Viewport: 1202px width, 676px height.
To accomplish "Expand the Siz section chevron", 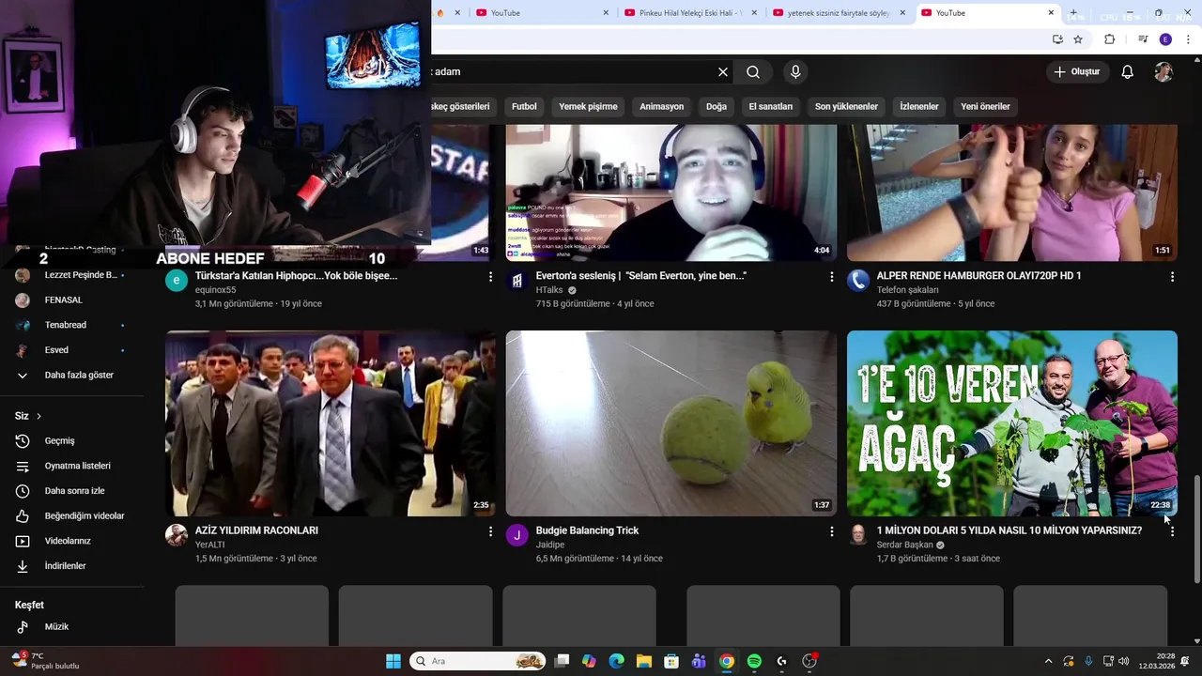I will [x=39, y=416].
